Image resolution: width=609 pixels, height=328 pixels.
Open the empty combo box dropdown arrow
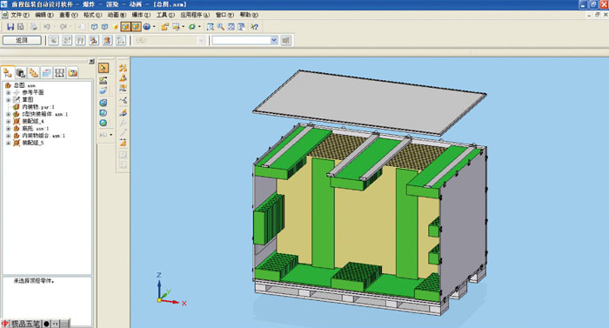(274, 40)
